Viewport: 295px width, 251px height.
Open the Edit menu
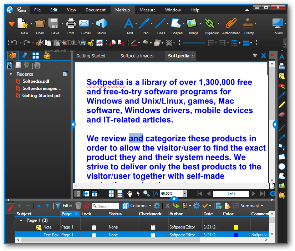click(54, 10)
